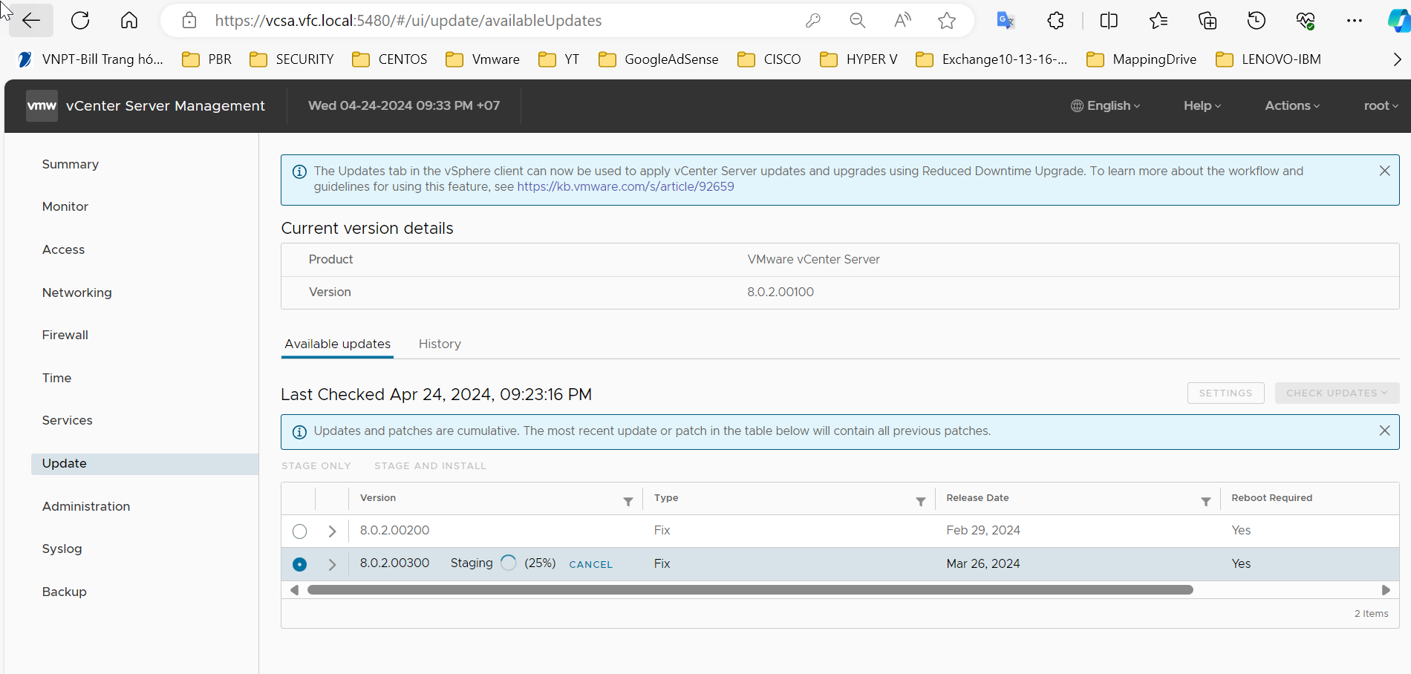Click the table's horizontal scrollbar

coord(750,590)
